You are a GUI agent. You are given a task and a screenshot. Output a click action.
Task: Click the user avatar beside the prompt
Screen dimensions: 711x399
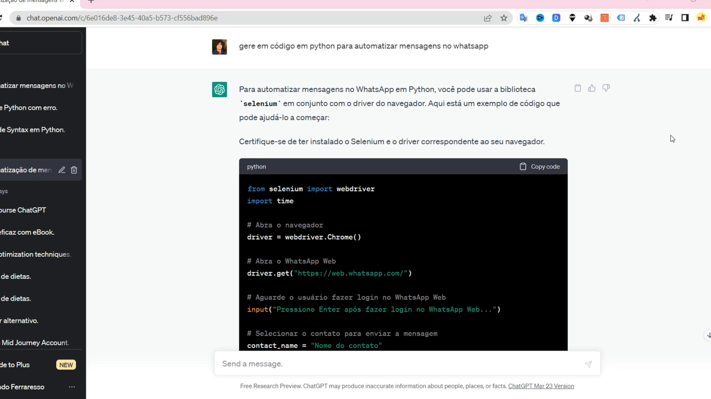click(220, 47)
